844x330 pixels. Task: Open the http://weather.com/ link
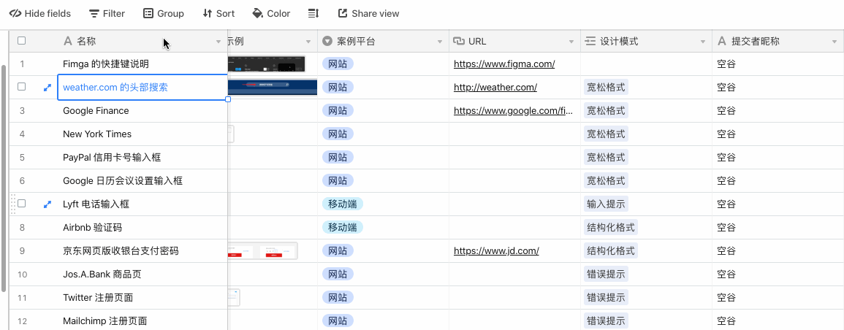(x=495, y=87)
